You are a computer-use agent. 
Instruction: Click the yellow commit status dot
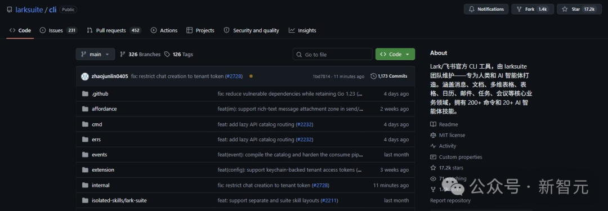[251, 76]
